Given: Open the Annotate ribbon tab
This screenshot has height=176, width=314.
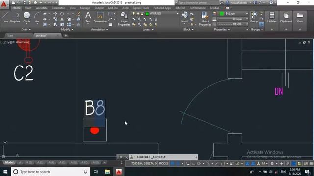Looking at the screenshot, I should [42, 8].
